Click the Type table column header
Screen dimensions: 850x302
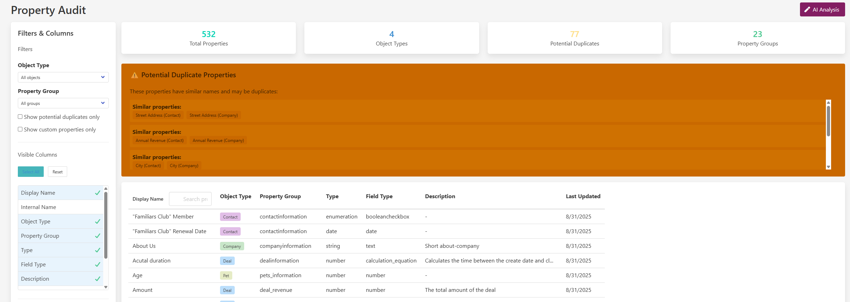coord(332,196)
